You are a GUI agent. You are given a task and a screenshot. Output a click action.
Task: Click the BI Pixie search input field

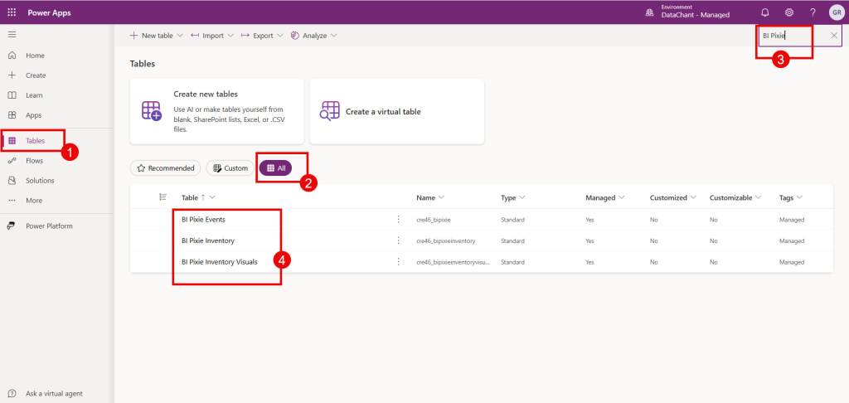coord(792,36)
